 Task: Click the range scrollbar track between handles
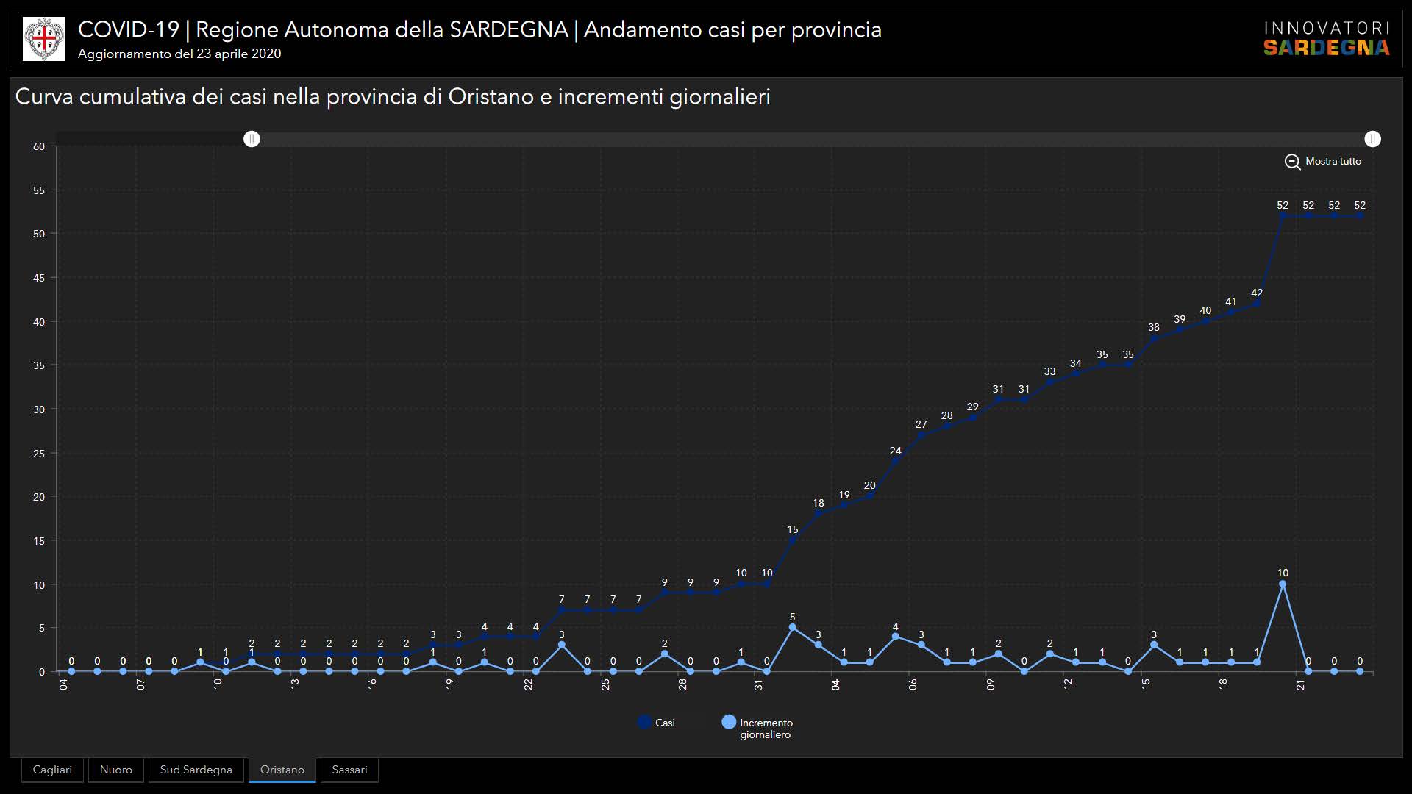coord(809,139)
